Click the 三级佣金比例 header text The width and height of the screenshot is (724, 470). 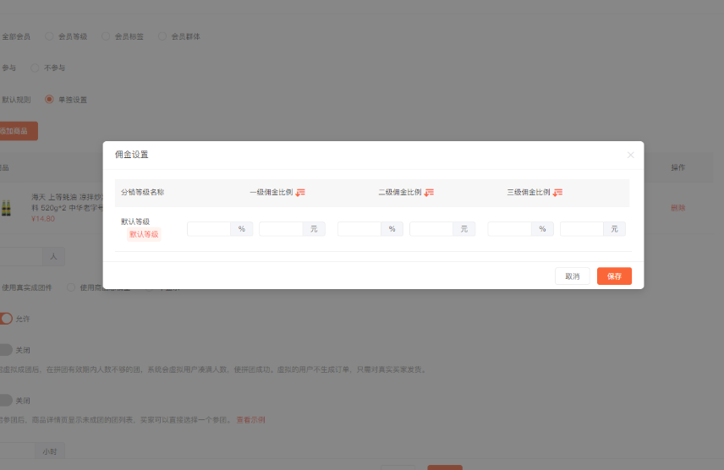pos(529,192)
